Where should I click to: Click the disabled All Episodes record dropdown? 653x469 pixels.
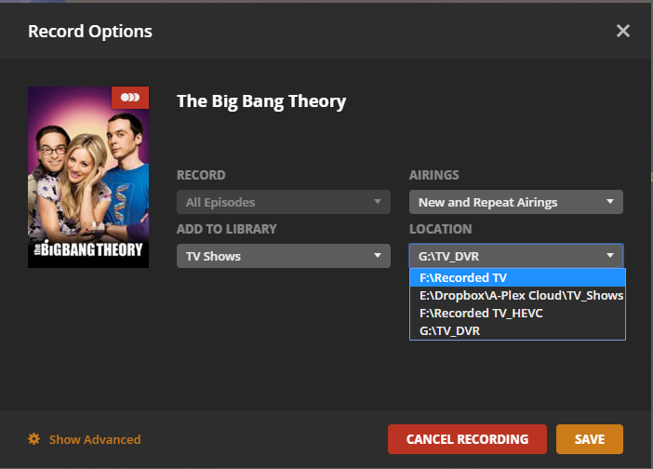(283, 202)
